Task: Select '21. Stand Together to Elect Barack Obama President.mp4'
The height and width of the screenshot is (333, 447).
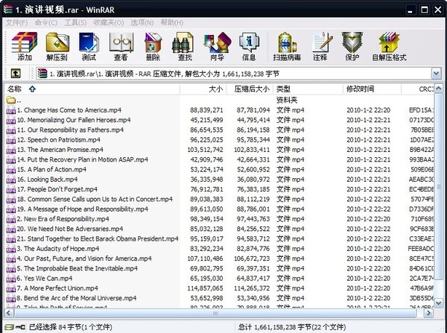Action: click(x=98, y=238)
